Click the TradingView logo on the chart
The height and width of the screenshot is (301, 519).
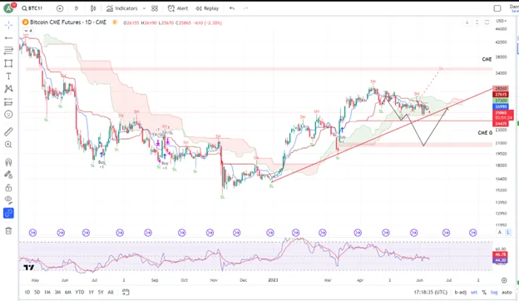(x=29, y=268)
